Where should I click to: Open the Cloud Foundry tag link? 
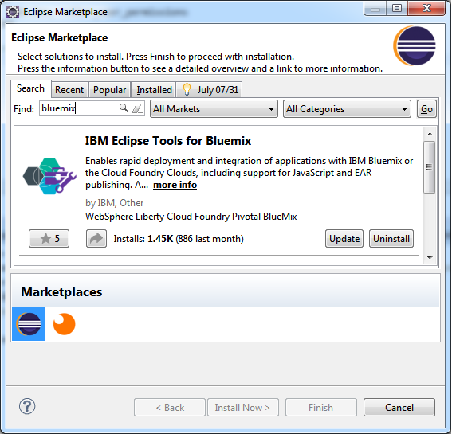tap(198, 217)
